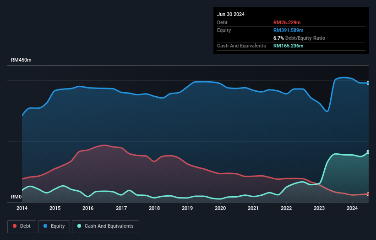Select the 2016 x-axis year label
The width and height of the screenshot is (376, 240).
click(x=88, y=209)
